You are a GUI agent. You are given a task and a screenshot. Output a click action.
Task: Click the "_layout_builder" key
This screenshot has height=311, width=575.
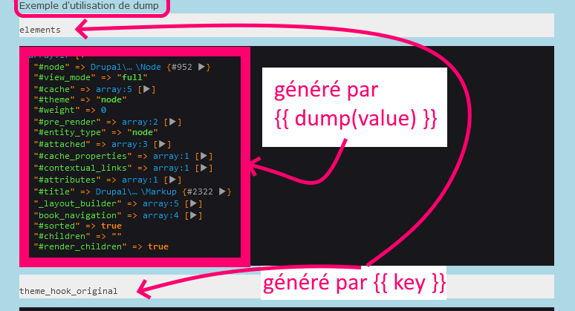point(77,203)
